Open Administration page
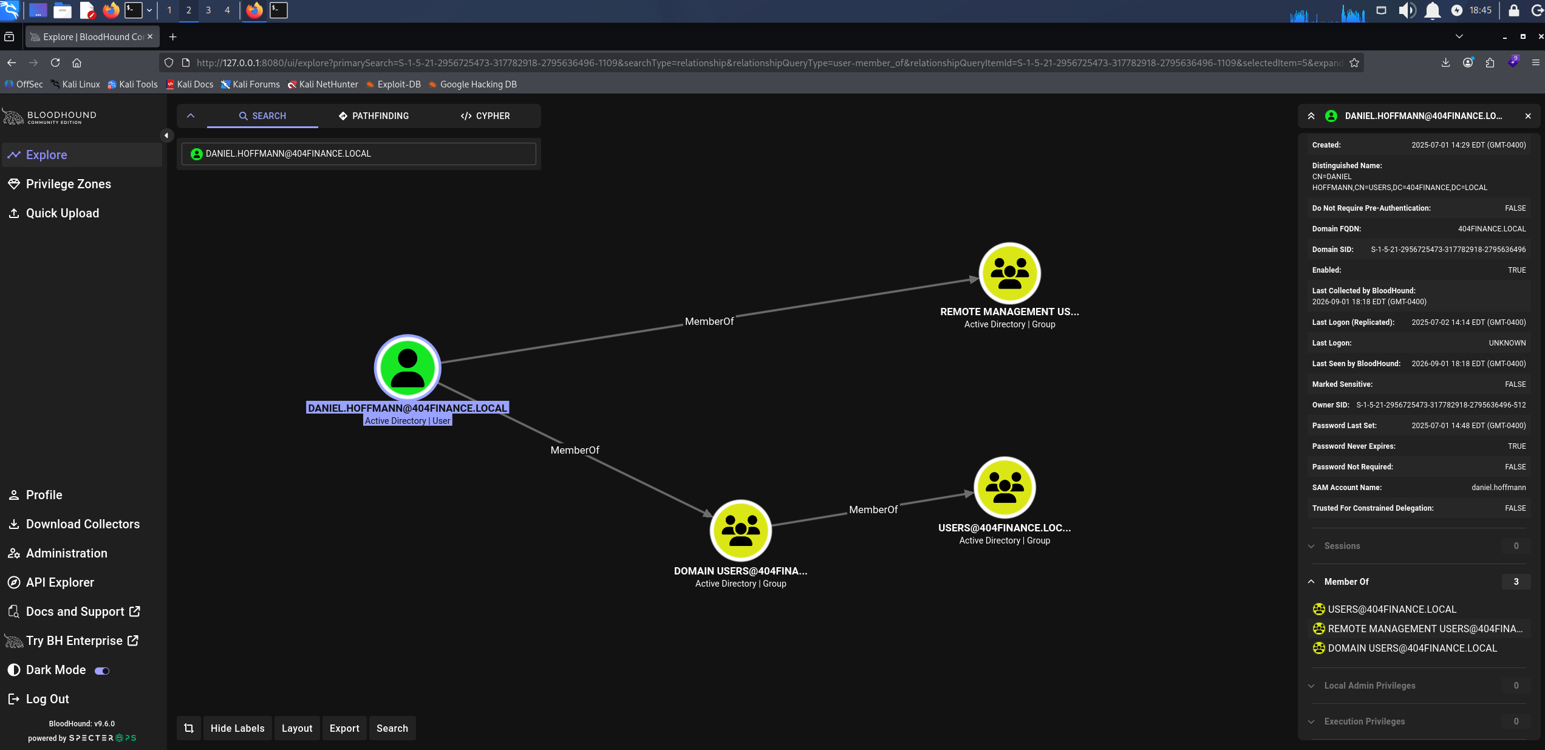 coord(82,553)
